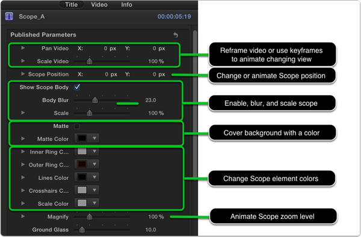Open the Lines Color dropdown arrow

pos(94,177)
